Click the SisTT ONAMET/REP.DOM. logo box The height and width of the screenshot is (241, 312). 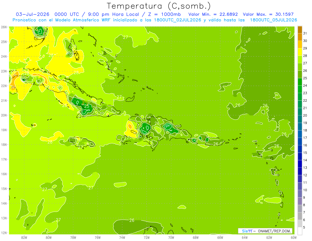265,231
